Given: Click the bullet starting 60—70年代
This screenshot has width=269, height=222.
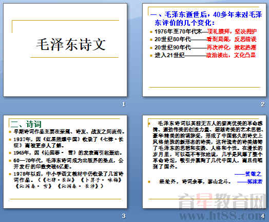Looking at the screenshot, I should (68, 163).
